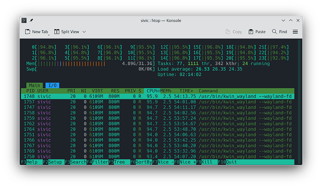322x188 pixels.
Task: Sort by the MEM% column header
Action: click(x=166, y=91)
